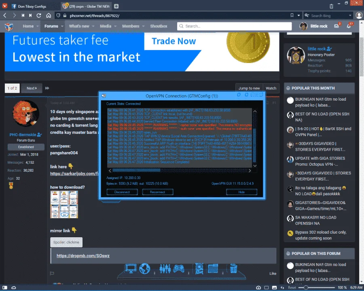This screenshot has height=291, width=364.
Task: Reset the page zoom level
Action: (x=292, y=287)
